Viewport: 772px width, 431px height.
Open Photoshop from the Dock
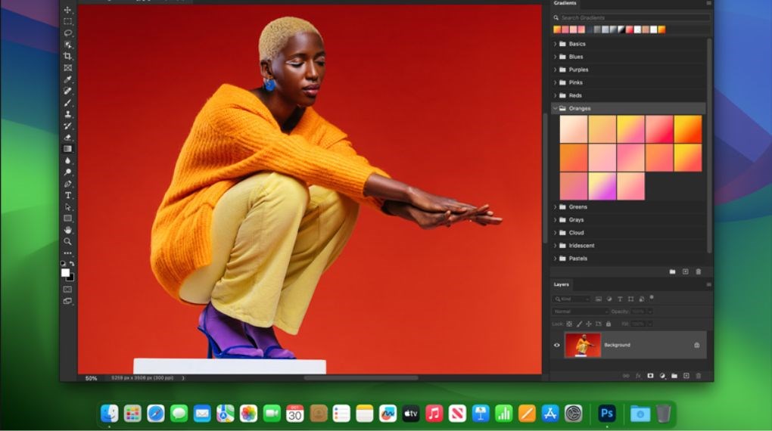tap(606, 413)
